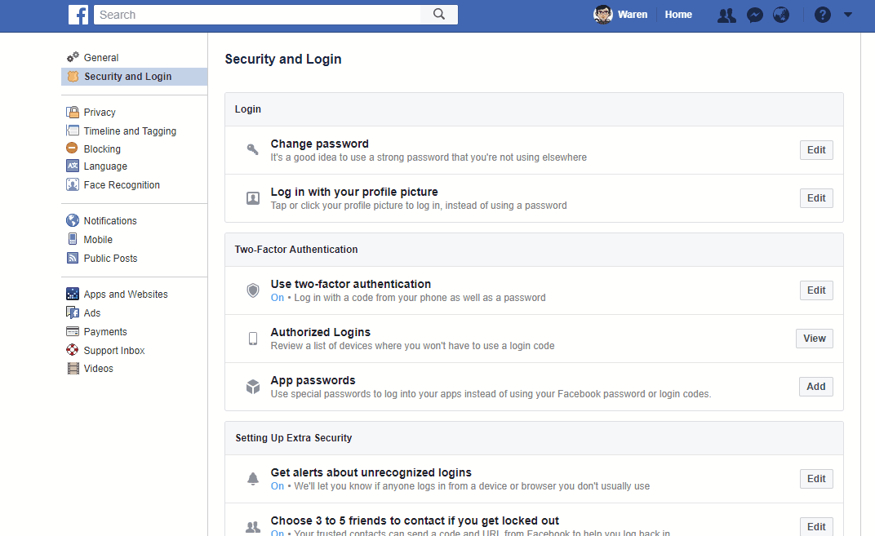View the Authorized Logins device list
The image size is (875, 536).
(x=814, y=338)
